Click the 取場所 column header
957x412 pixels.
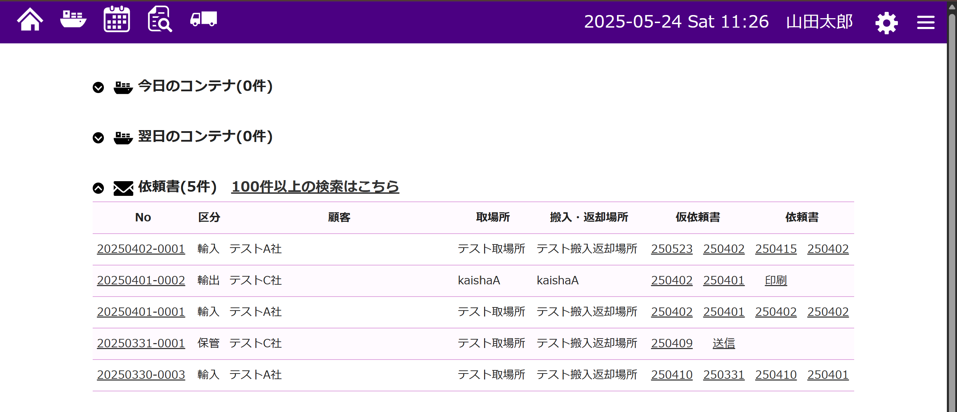tap(492, 217)
